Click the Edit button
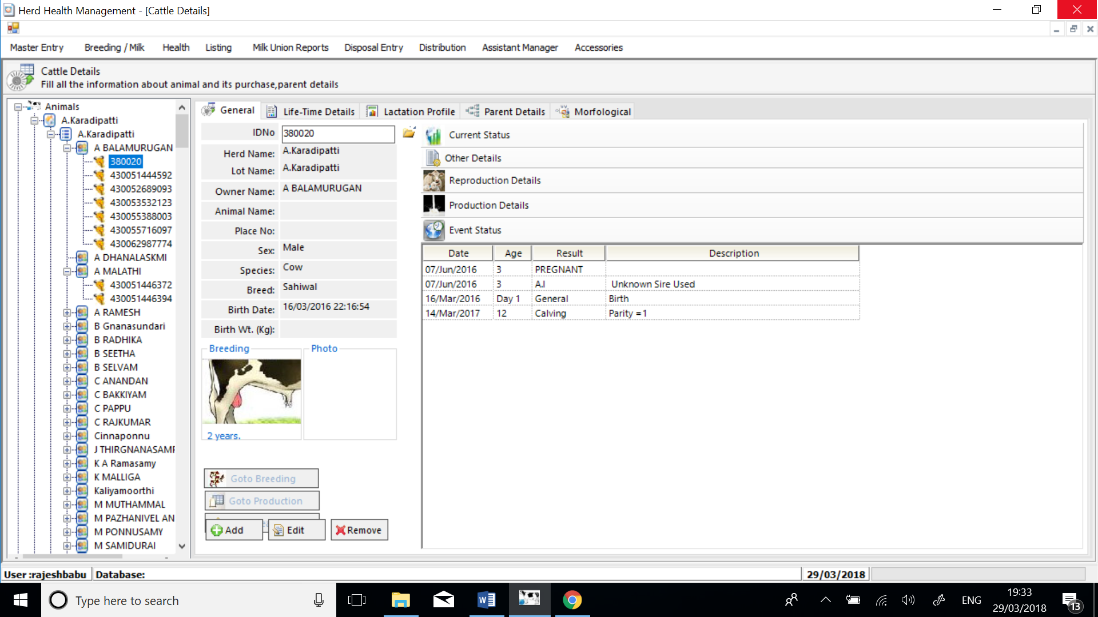This screenshot has height=617, width=1098. point(296,530)
